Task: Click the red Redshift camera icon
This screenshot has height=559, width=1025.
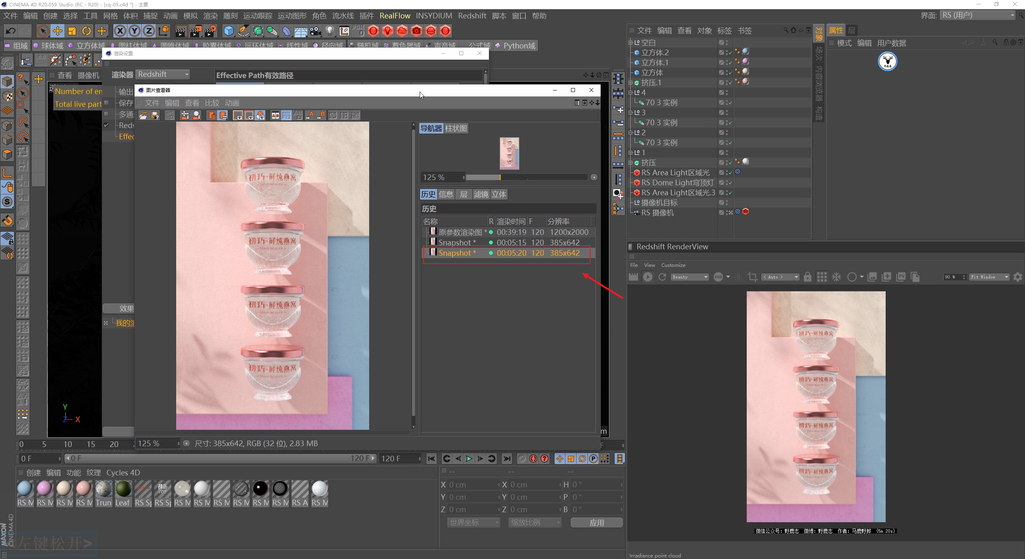Action: point(416,31)
